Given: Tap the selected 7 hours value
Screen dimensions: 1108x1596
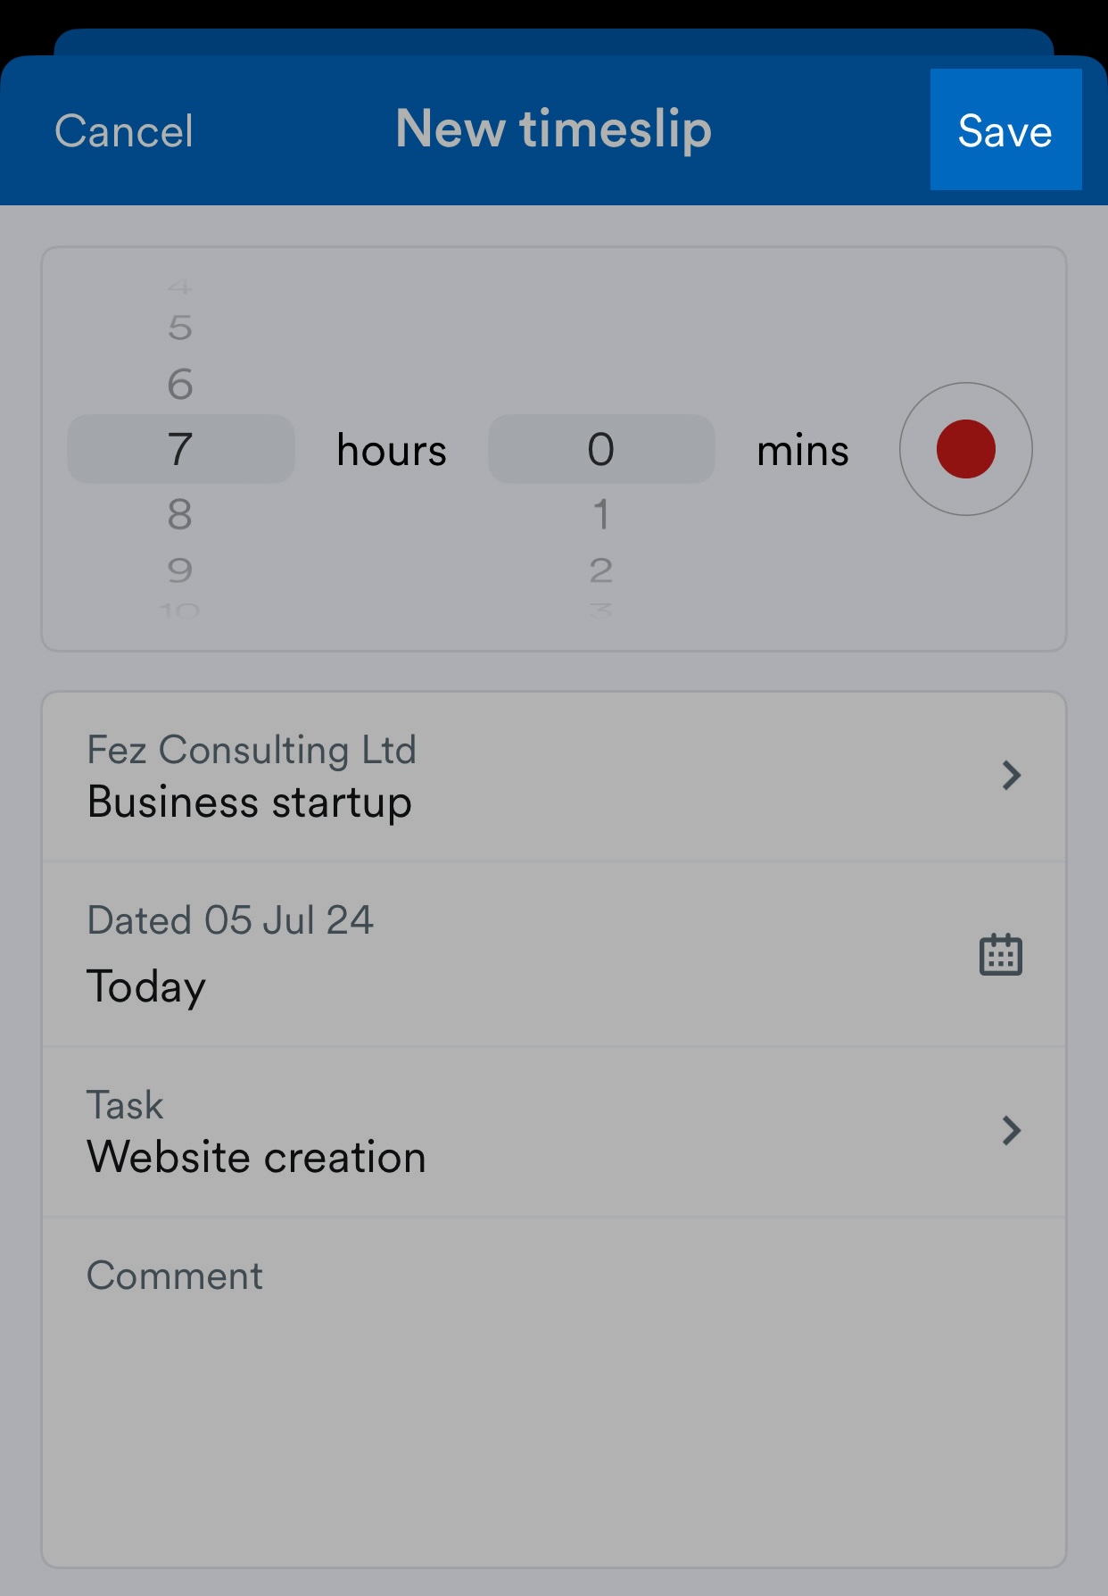Looking at the screenshot, I should tap(181, 449).
